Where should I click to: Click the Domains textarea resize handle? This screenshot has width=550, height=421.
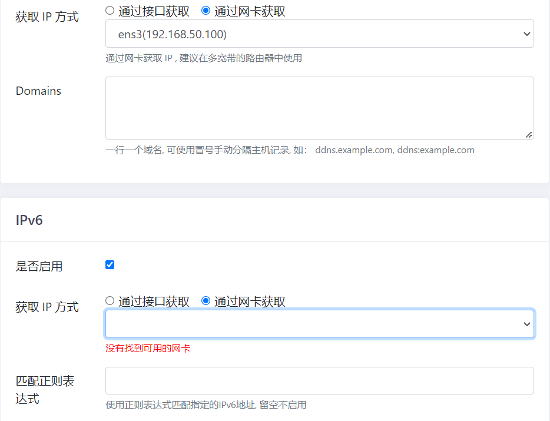coord(529,135)
